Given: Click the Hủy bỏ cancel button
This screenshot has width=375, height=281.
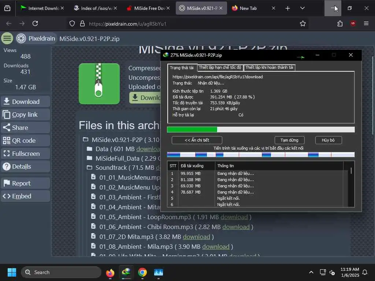Looking at the screenshot, I should [x=328, y=140].
